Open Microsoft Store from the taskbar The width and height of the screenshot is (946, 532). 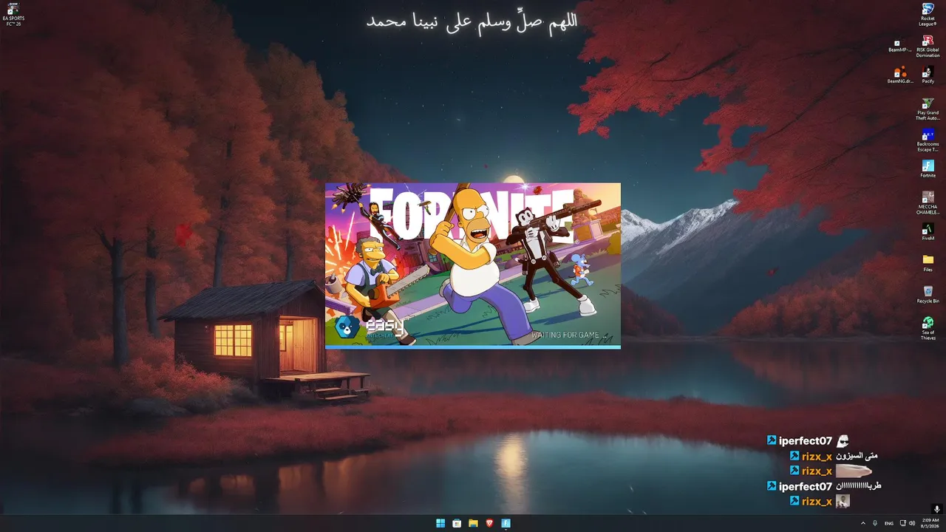(457, 523)
